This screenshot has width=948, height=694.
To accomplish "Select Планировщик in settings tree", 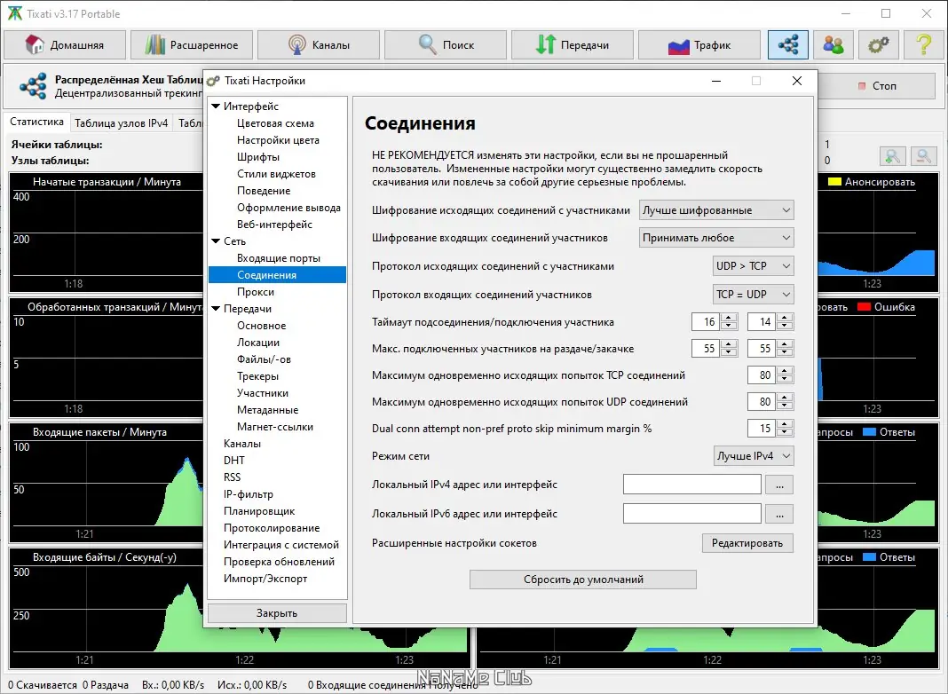I will pyautogui.click(x=259, y=511).
